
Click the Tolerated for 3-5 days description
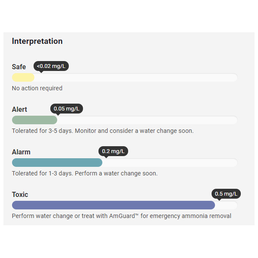(x=103, y=131)
